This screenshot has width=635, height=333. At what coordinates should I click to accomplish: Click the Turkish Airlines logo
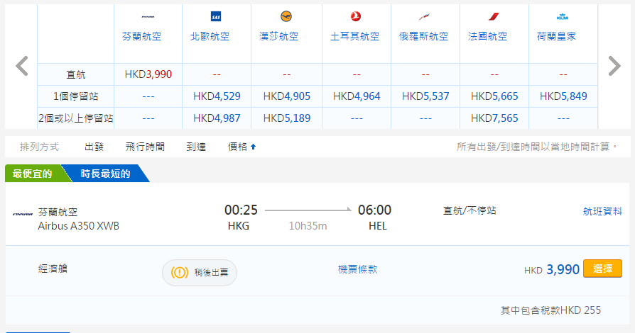point(355,16)
